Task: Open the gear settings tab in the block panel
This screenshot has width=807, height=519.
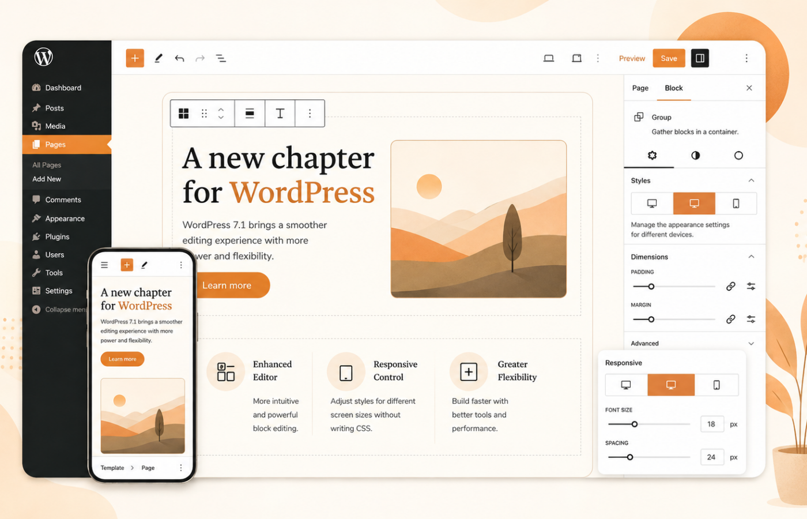Action: [x=652, y=155]
